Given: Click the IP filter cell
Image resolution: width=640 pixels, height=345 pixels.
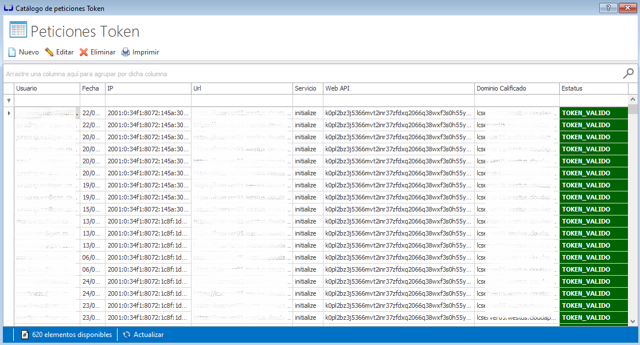Looking at the screenshot, I should point(148,100).
